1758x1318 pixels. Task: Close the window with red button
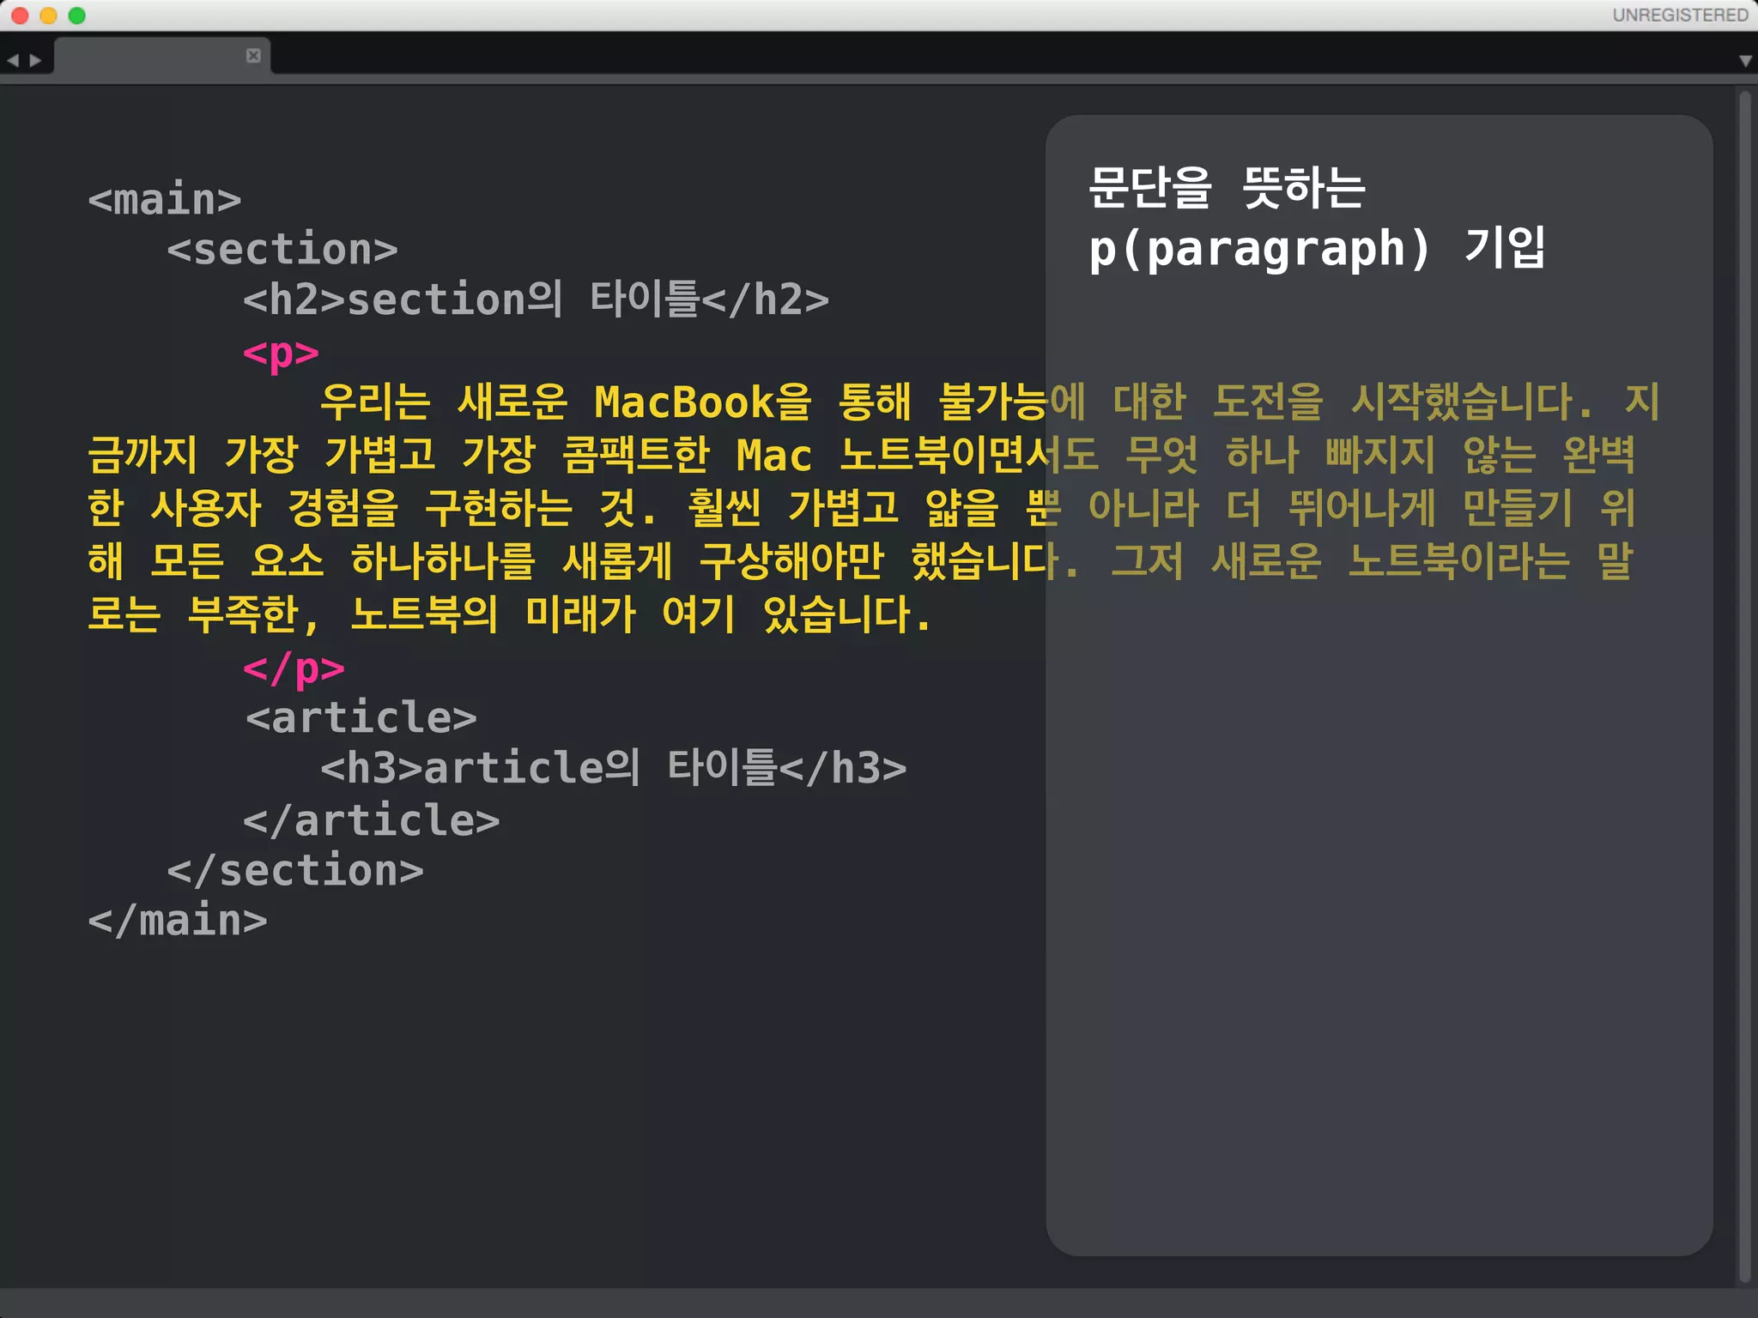20,15
